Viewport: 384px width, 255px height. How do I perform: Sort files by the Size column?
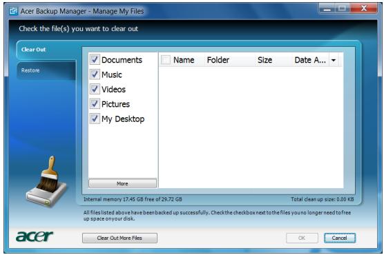pos(265,60)
